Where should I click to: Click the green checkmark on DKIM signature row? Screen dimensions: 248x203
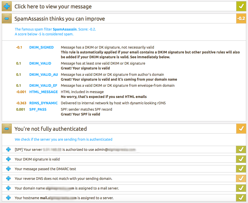(241, 159)
